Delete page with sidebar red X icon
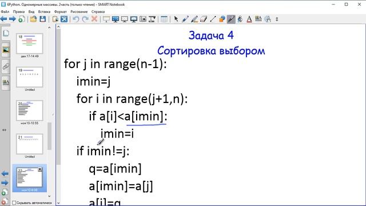Screen dimensions: 366x206 (x=4, y=201)
